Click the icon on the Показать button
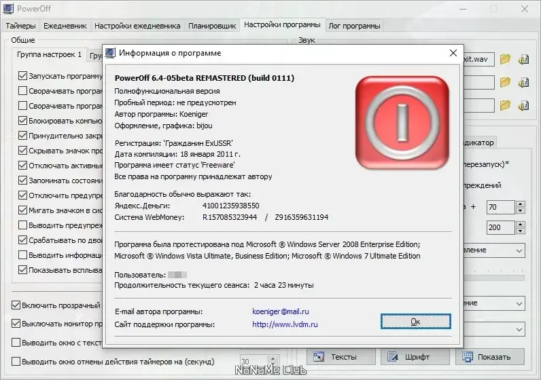 [x=468, y=357]
